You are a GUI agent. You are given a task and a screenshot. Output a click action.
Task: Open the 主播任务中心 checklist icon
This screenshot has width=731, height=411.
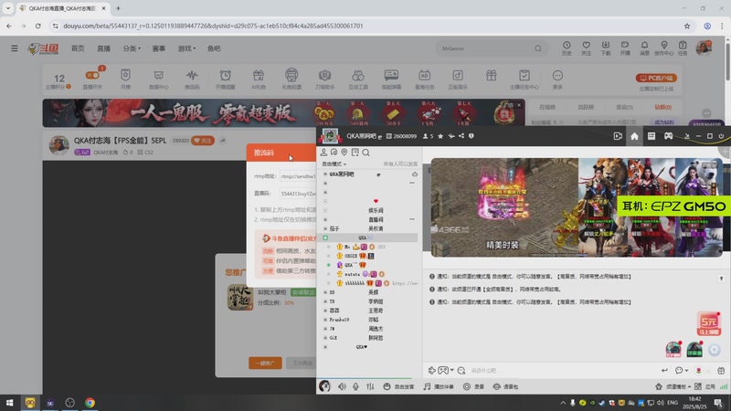(x=524, y=79)
